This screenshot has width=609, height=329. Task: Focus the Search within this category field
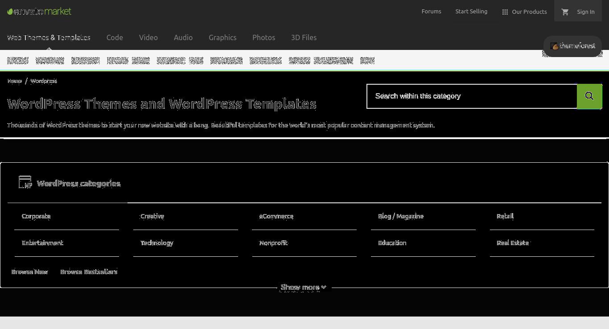coord(472,96)
